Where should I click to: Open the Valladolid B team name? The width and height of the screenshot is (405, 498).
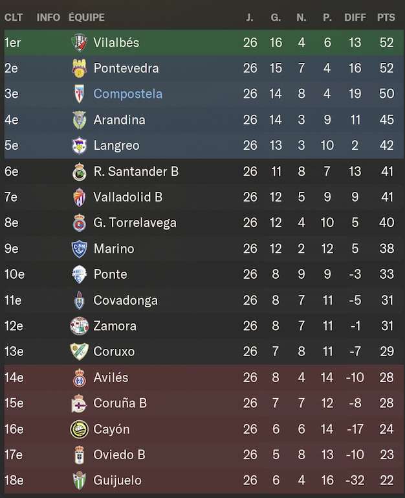tap(127, 197)
